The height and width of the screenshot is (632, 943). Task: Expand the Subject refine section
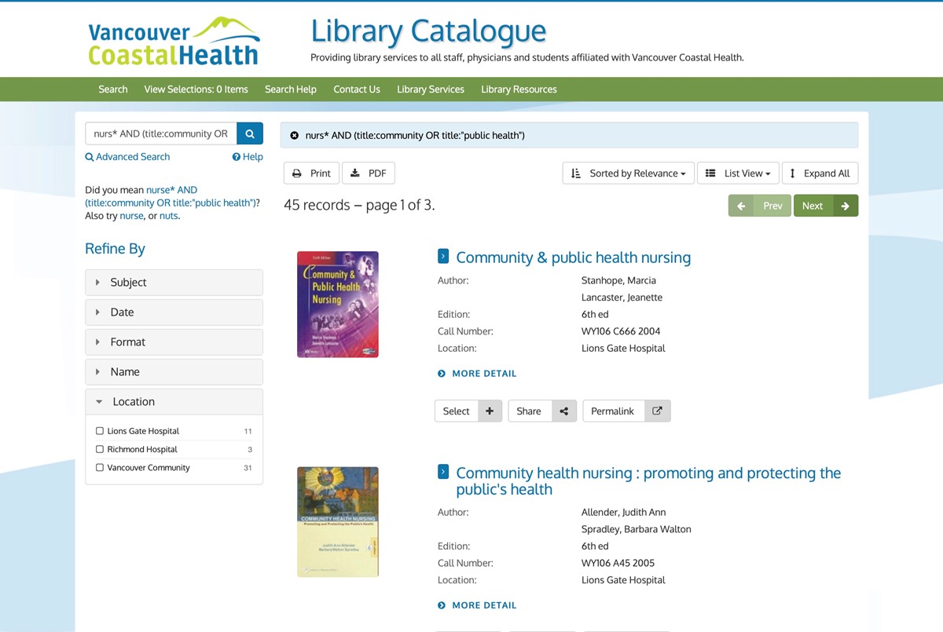pyautogui.click(x=174, y=283)
